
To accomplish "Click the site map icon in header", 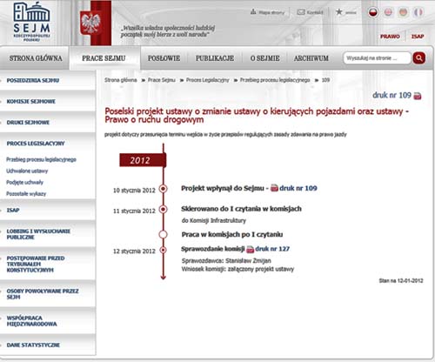I will click(x=253, y=11).
